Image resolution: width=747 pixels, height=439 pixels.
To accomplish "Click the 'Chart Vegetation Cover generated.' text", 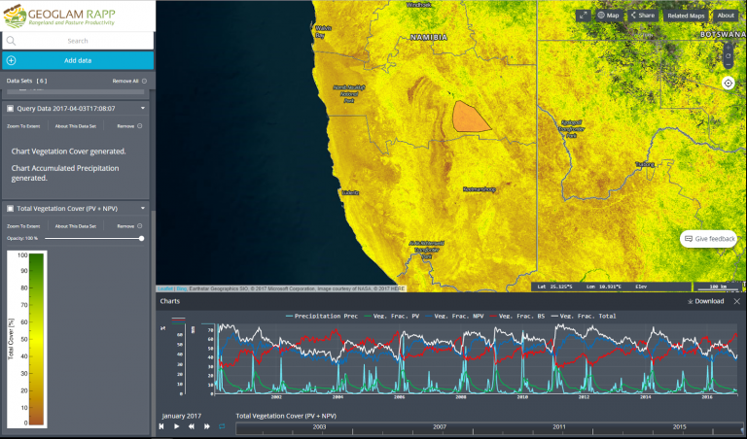I will pos(69,152).
